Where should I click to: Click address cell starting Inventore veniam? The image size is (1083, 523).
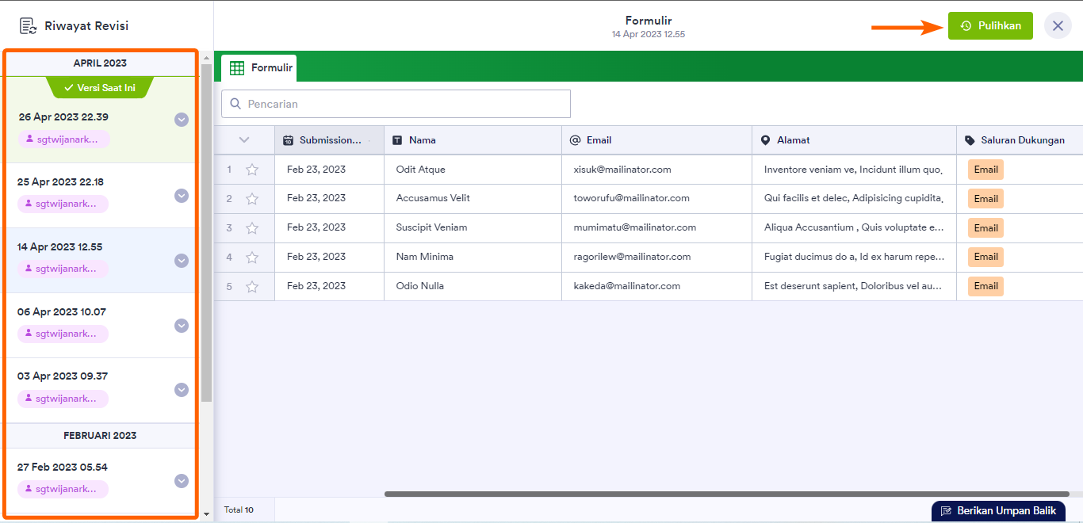coord(854,170)
